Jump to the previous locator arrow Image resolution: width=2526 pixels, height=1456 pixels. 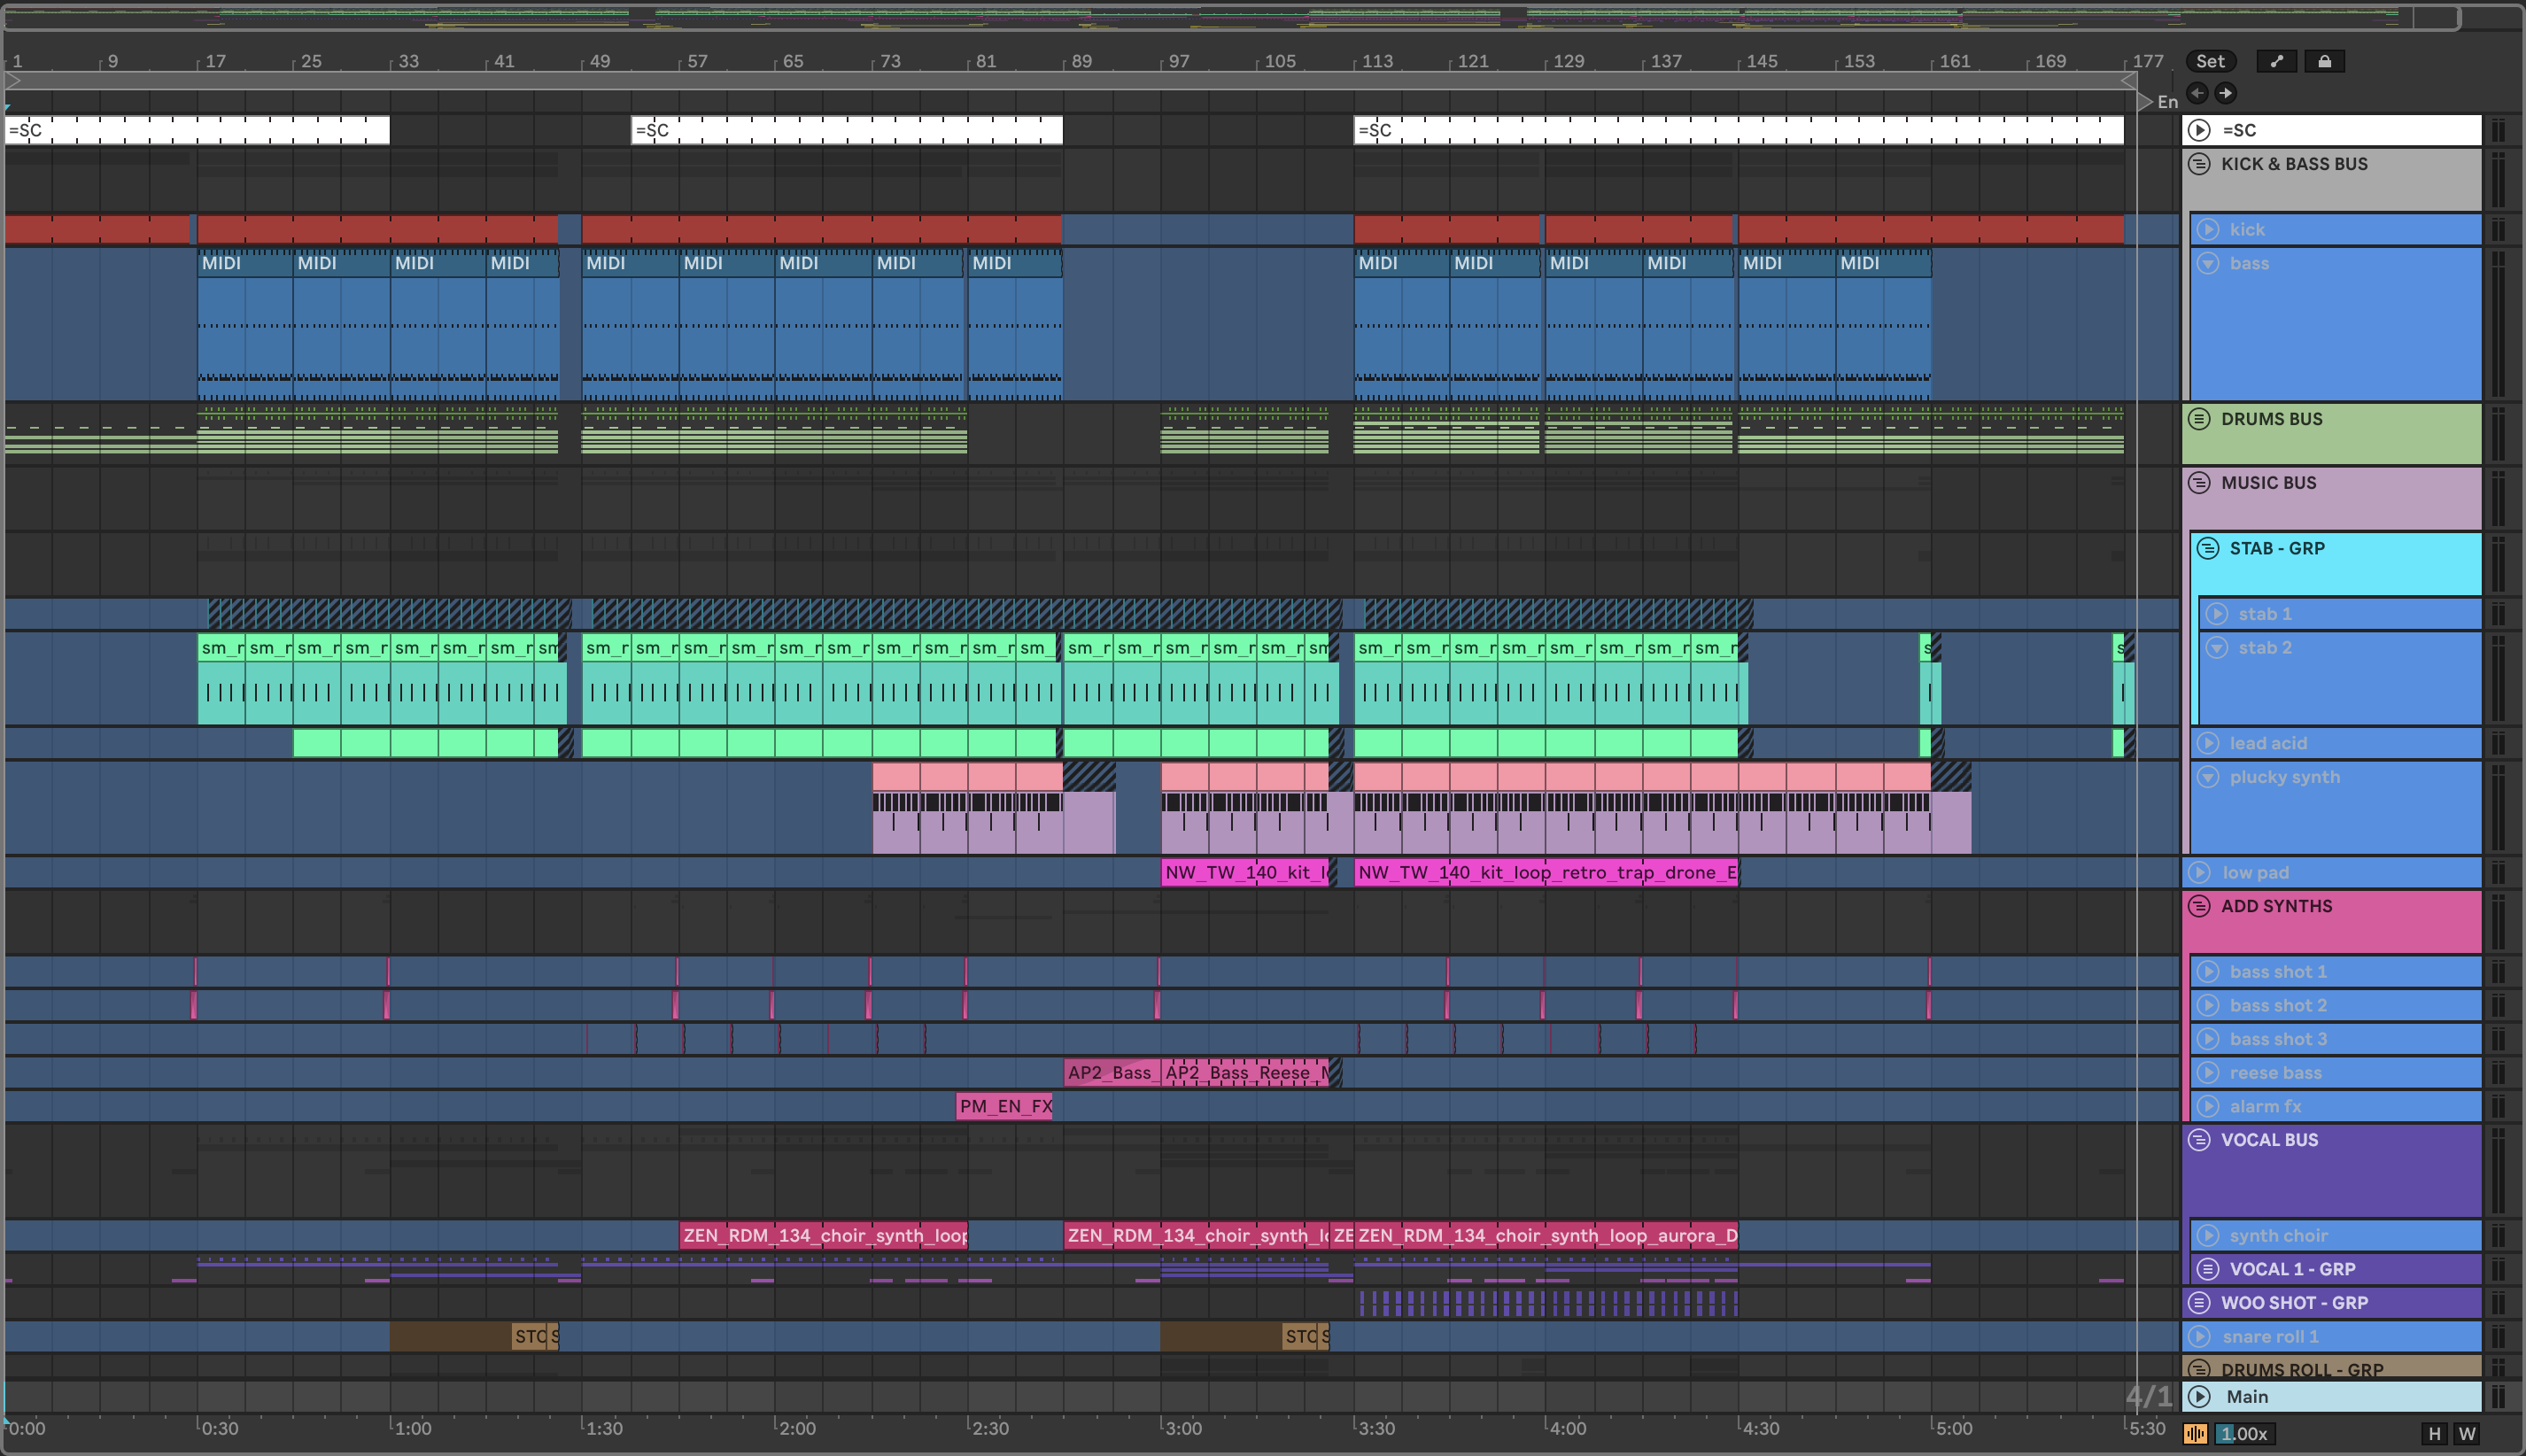coord(2197,93)
